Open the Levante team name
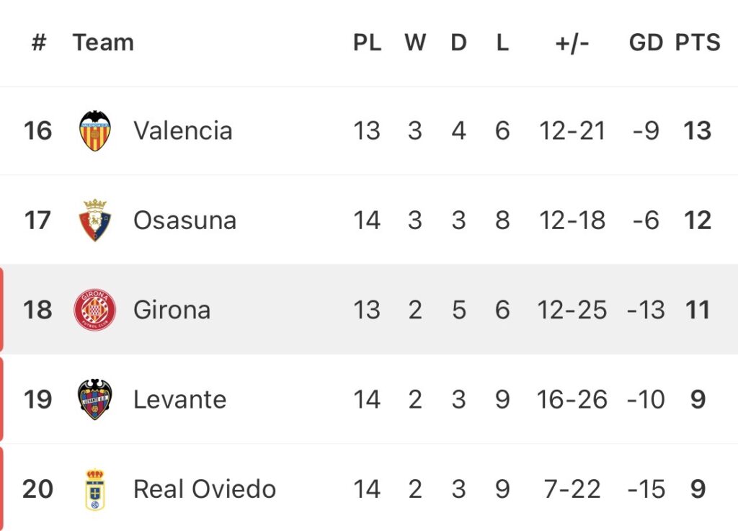 coord(179,399)
